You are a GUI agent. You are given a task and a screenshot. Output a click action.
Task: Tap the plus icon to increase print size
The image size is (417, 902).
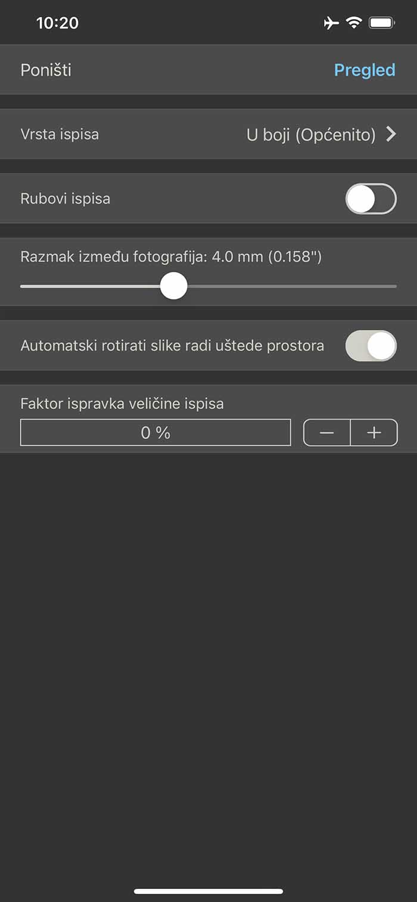374,433
